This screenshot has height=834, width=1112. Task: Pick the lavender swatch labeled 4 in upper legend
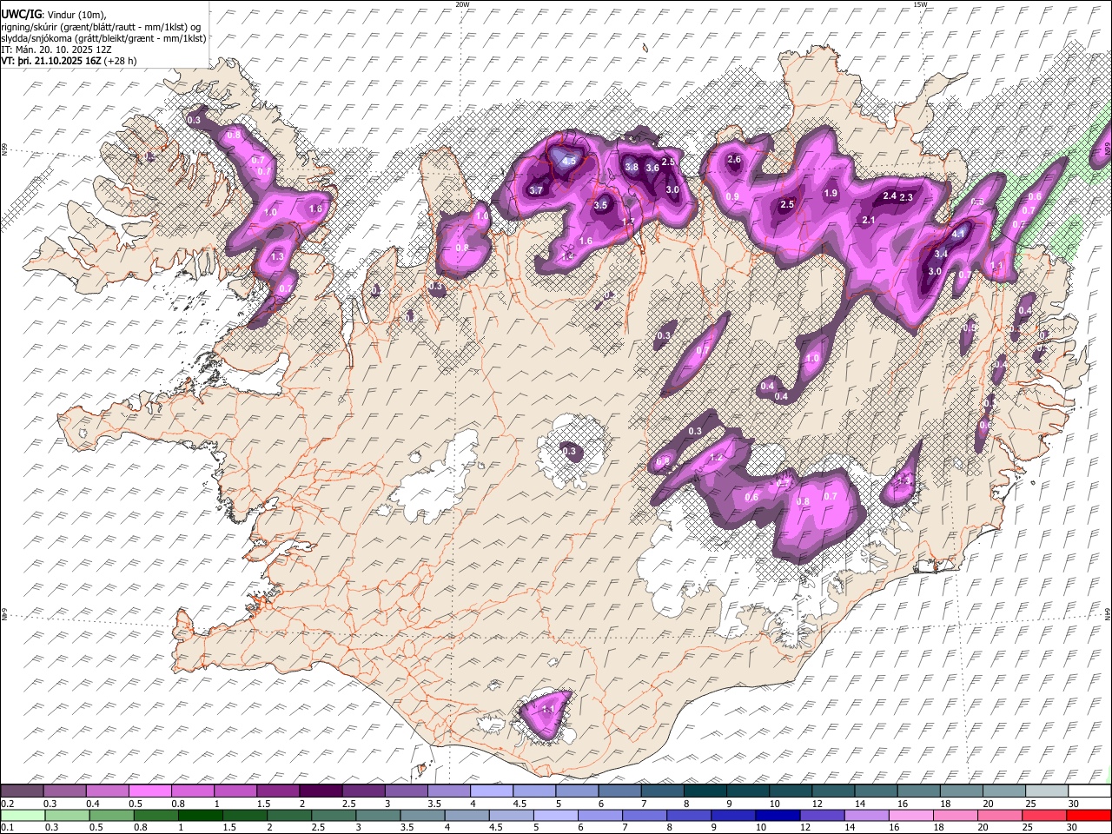click(x=491, y=791)
